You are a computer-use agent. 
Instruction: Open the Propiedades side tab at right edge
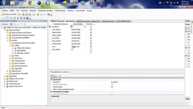point(192,27)
